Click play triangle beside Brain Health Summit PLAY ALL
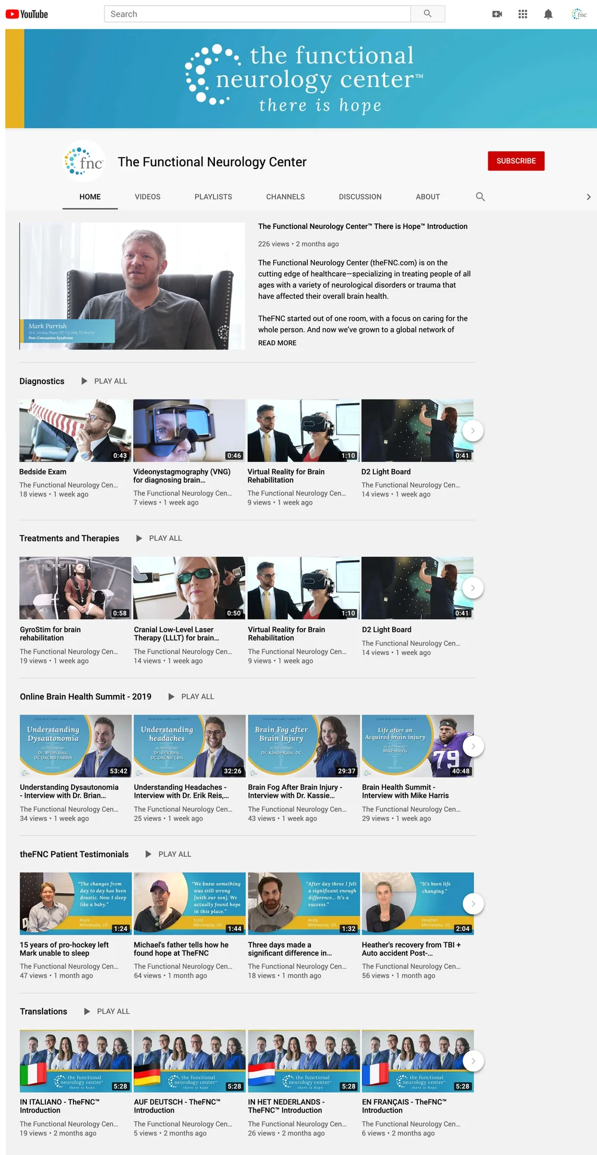This screenshot has height=1155, width=597. click(x=171, y=697)
